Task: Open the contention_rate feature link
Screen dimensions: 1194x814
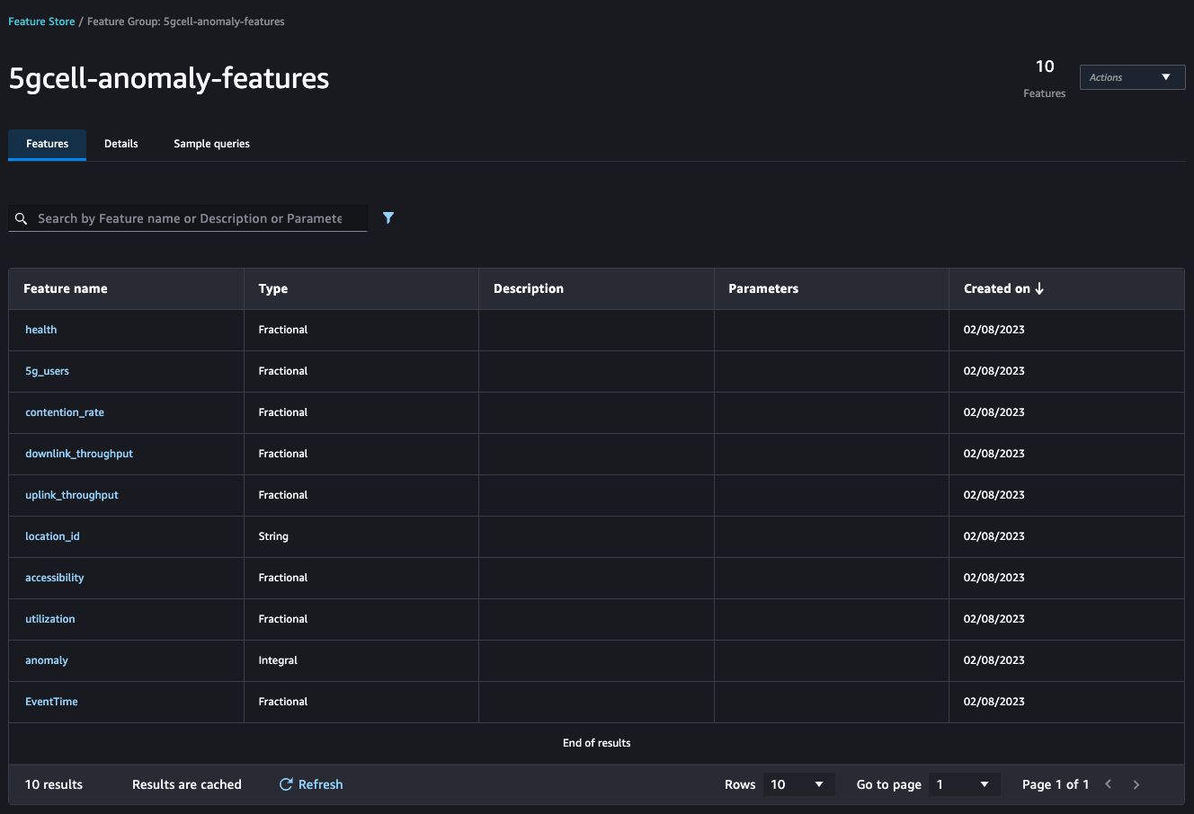Action: click(x=65, y=412)
